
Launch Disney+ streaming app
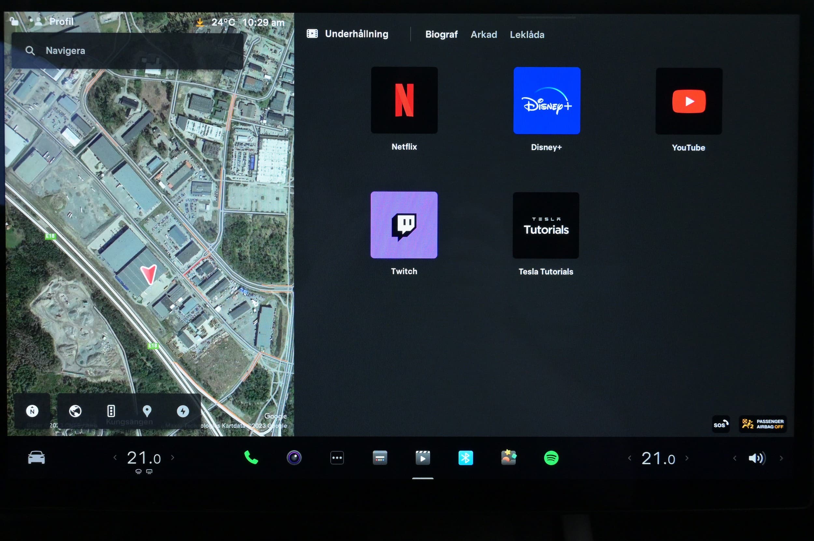coord(547,101)
